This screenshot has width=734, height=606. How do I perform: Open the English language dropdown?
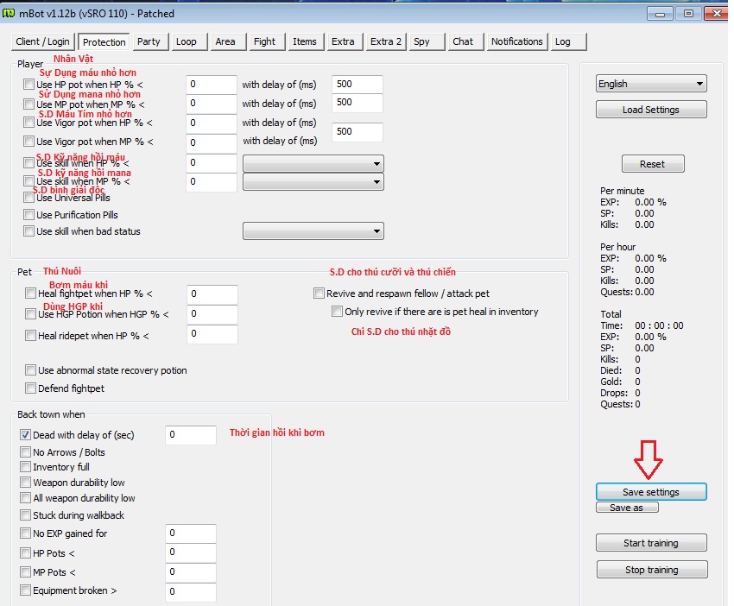point(651,84)
